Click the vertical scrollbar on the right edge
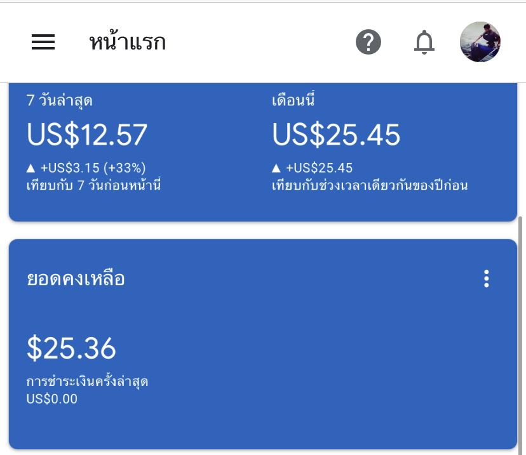The width and height of the screenshot is (526, 455). pos(520,335)
